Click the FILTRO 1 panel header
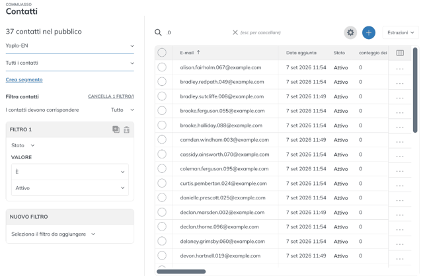423x276 pixels. (x=70, y=129)
